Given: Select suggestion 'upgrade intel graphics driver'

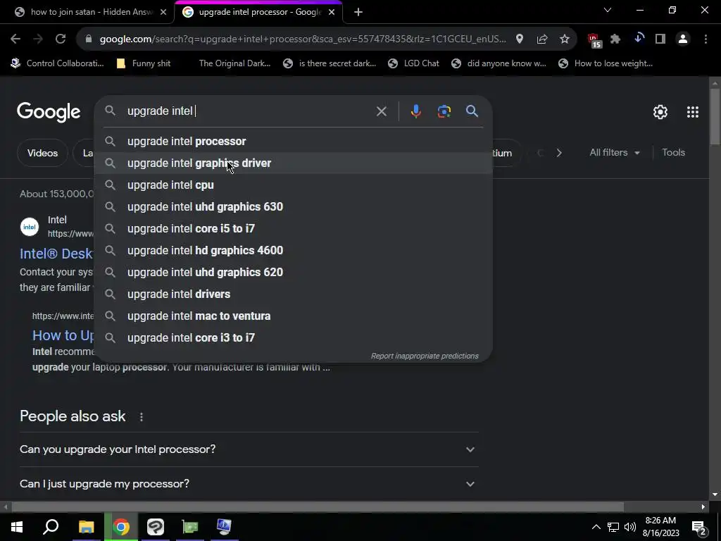Looking at the screenshot, I should point(294,163).
